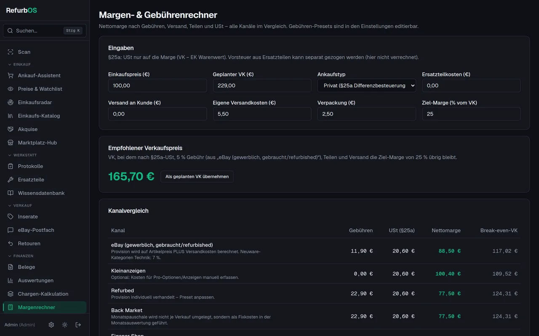Click the bar chart icon beside Auswertungen
The image size is (539, 336).
point(11,281)
